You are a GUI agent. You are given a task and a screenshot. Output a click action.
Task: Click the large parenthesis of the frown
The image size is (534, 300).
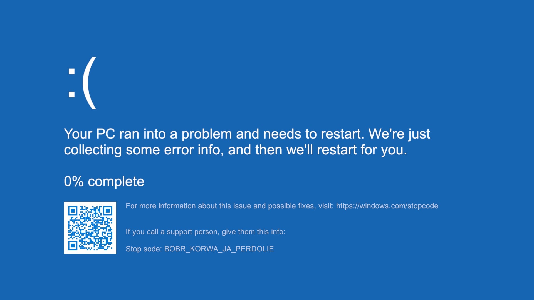(x=90, y=83)
